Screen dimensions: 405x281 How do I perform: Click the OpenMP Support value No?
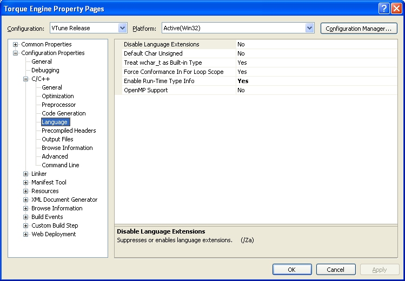pyautogui.click(x=241, y=90)
